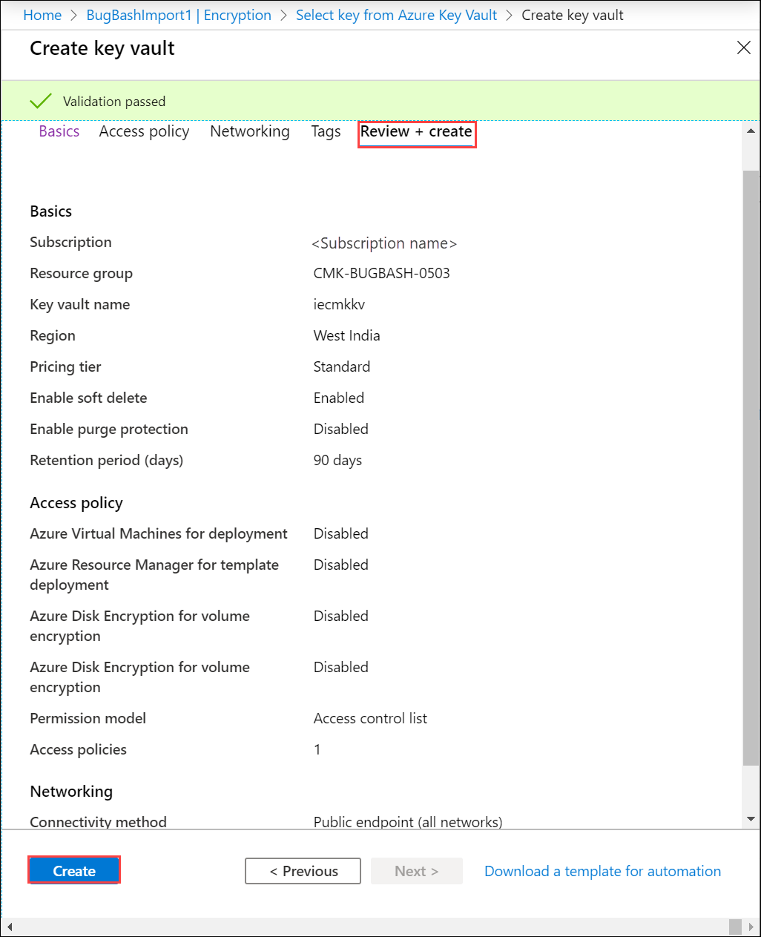Click the horizontal scrollbar left arrow
This screenshot has width=761, height=937.
pyautogui.click(x=8, y=928)
